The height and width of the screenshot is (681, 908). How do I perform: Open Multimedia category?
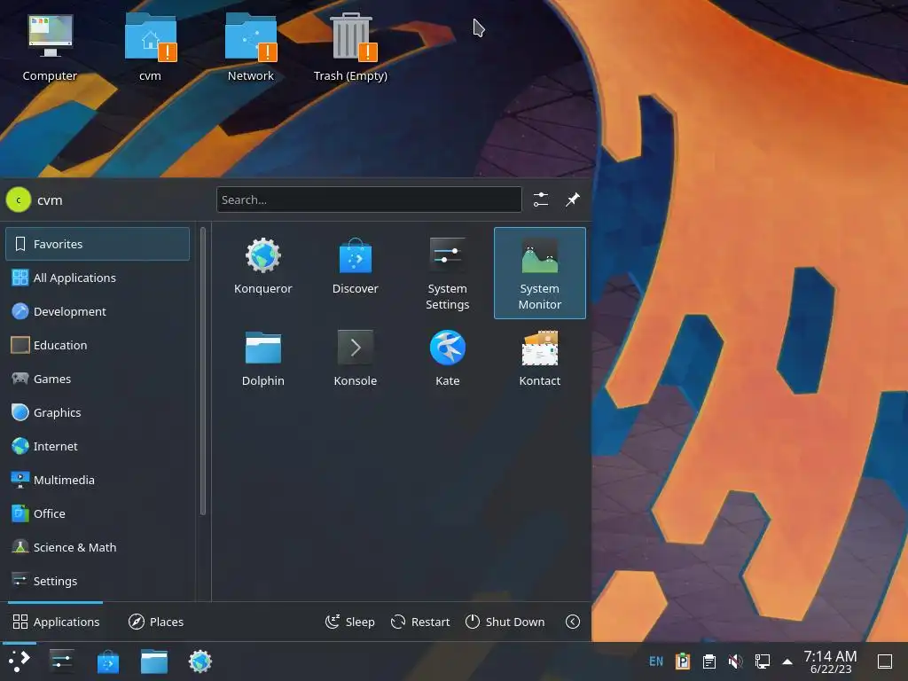tap(98, 480)
